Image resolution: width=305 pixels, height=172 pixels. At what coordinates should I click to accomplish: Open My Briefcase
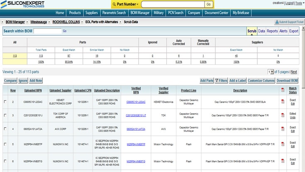click(241, 13)
